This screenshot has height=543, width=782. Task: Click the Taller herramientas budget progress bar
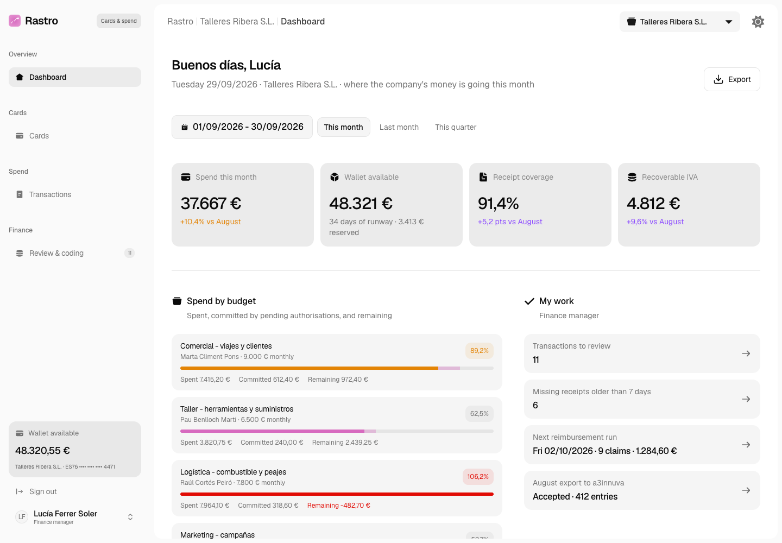(337, 431)
